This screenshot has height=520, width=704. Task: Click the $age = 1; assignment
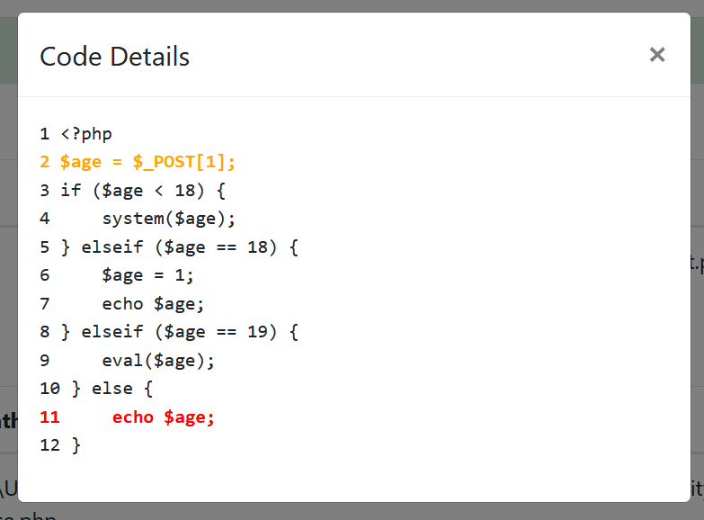(147, 275)
